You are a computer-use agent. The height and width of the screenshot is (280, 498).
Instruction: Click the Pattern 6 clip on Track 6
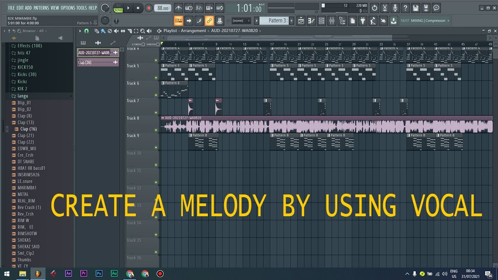(x=174, y=89)
